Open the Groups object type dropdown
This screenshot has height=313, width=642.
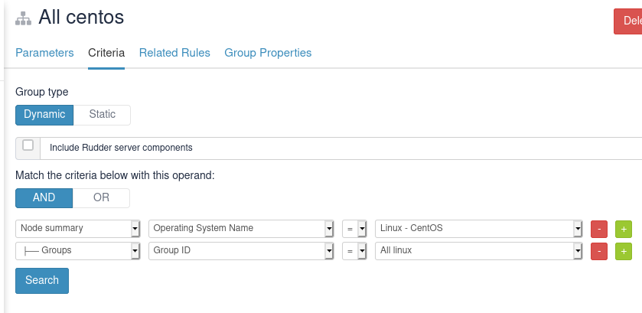click(x=78, y=251)
